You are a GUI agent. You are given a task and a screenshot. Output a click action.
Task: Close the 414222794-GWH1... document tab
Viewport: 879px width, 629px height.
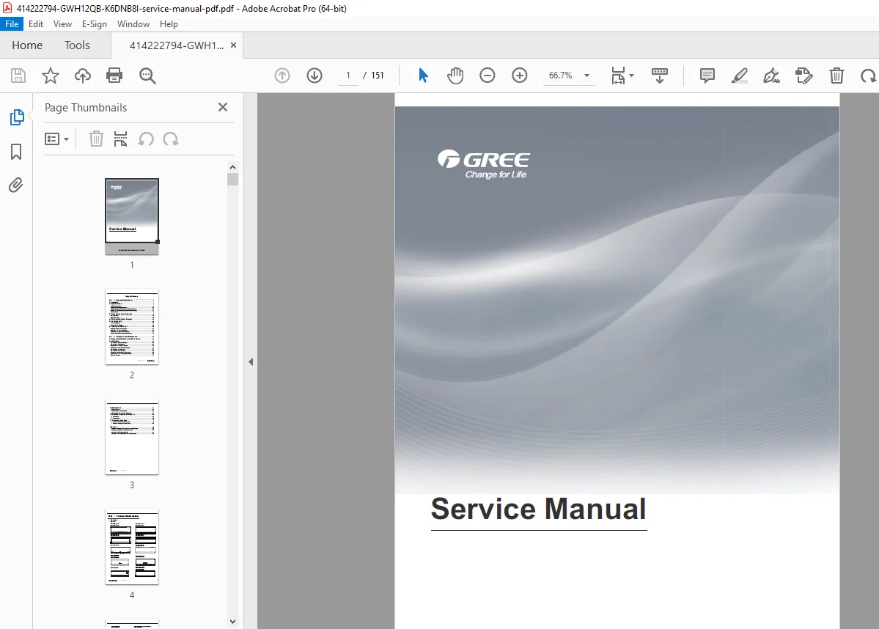pos(233,45)
